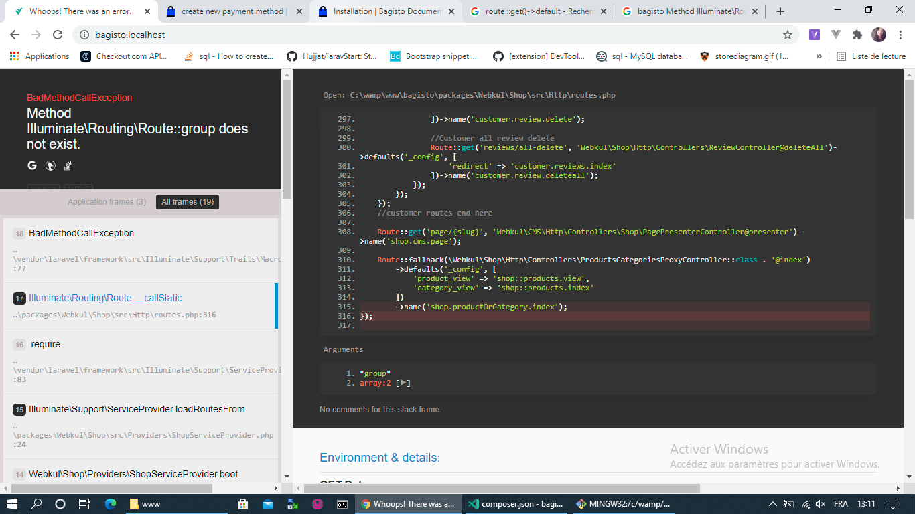Image resolution: width=915 pixels, height=514 pixels.
Task: Open a new browser tab
Action: tap(780, 11)
